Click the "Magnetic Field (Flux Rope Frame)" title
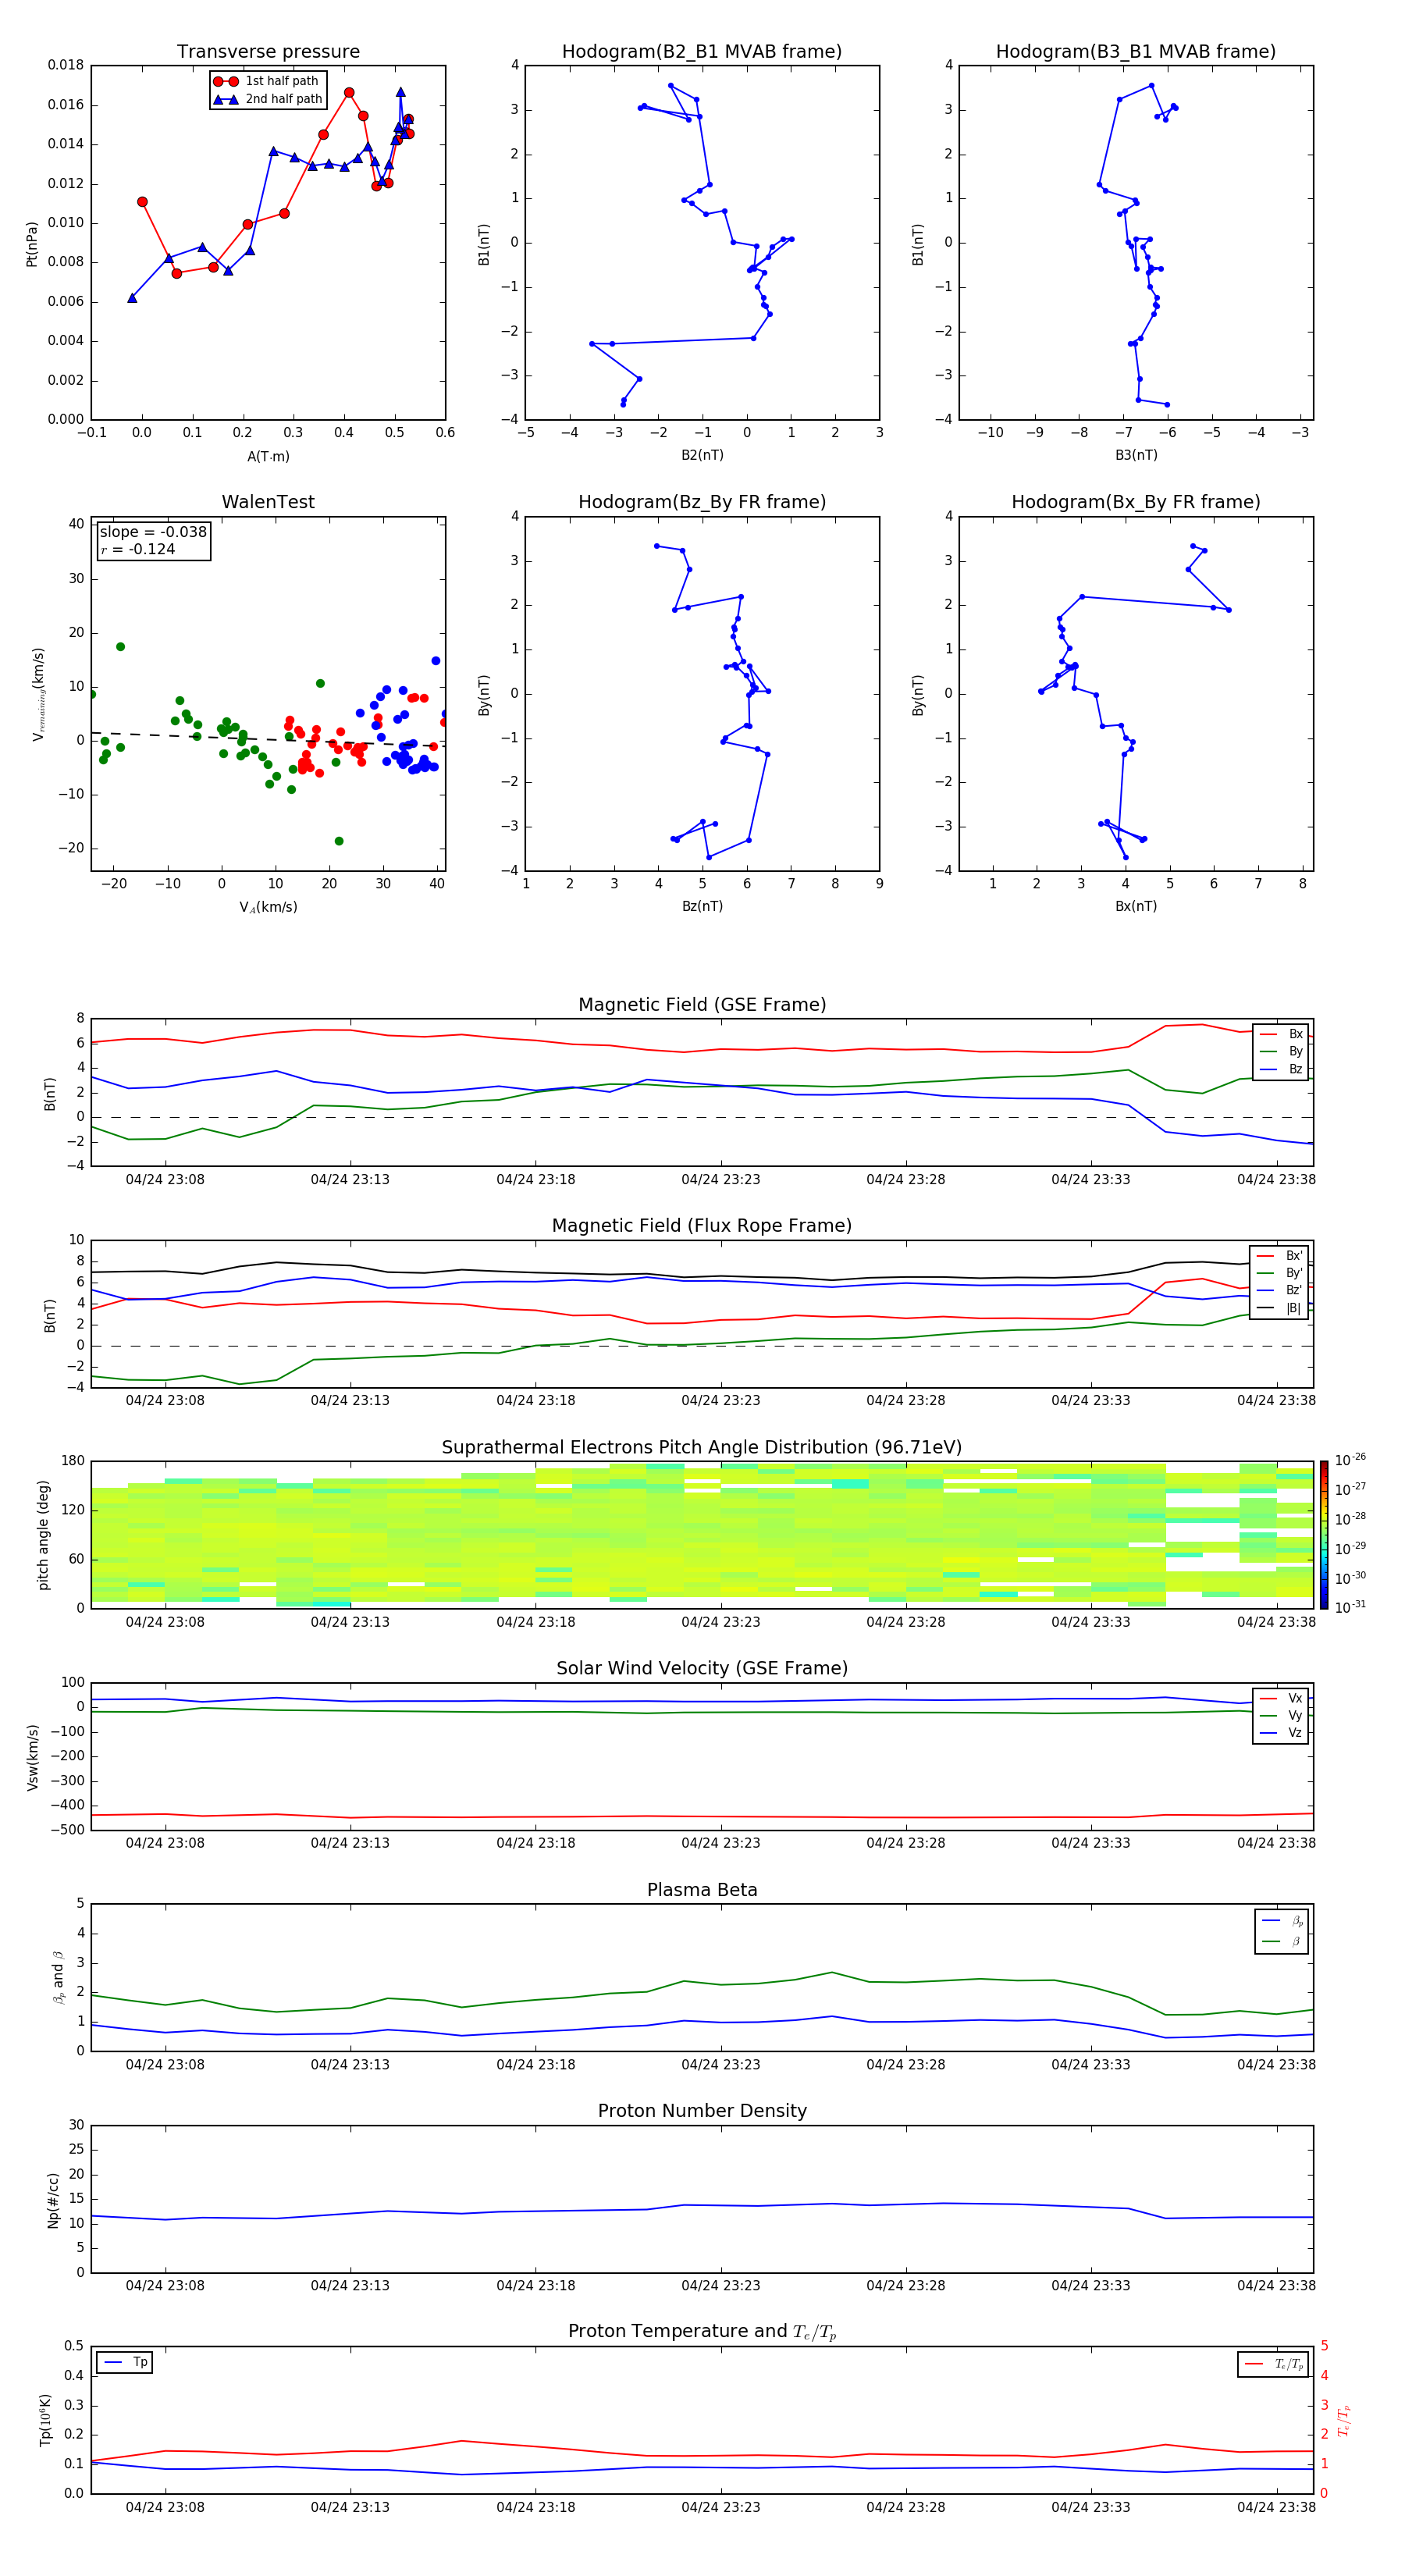The width and height of the screenshot is (1405, 2576). click(x=702, y=1226)
